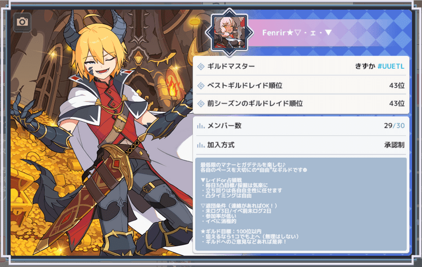Select the guild master tag #UUETL

click(391, 66)
